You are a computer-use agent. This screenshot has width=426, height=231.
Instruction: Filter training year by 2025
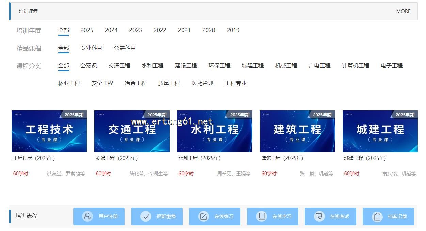87,30
